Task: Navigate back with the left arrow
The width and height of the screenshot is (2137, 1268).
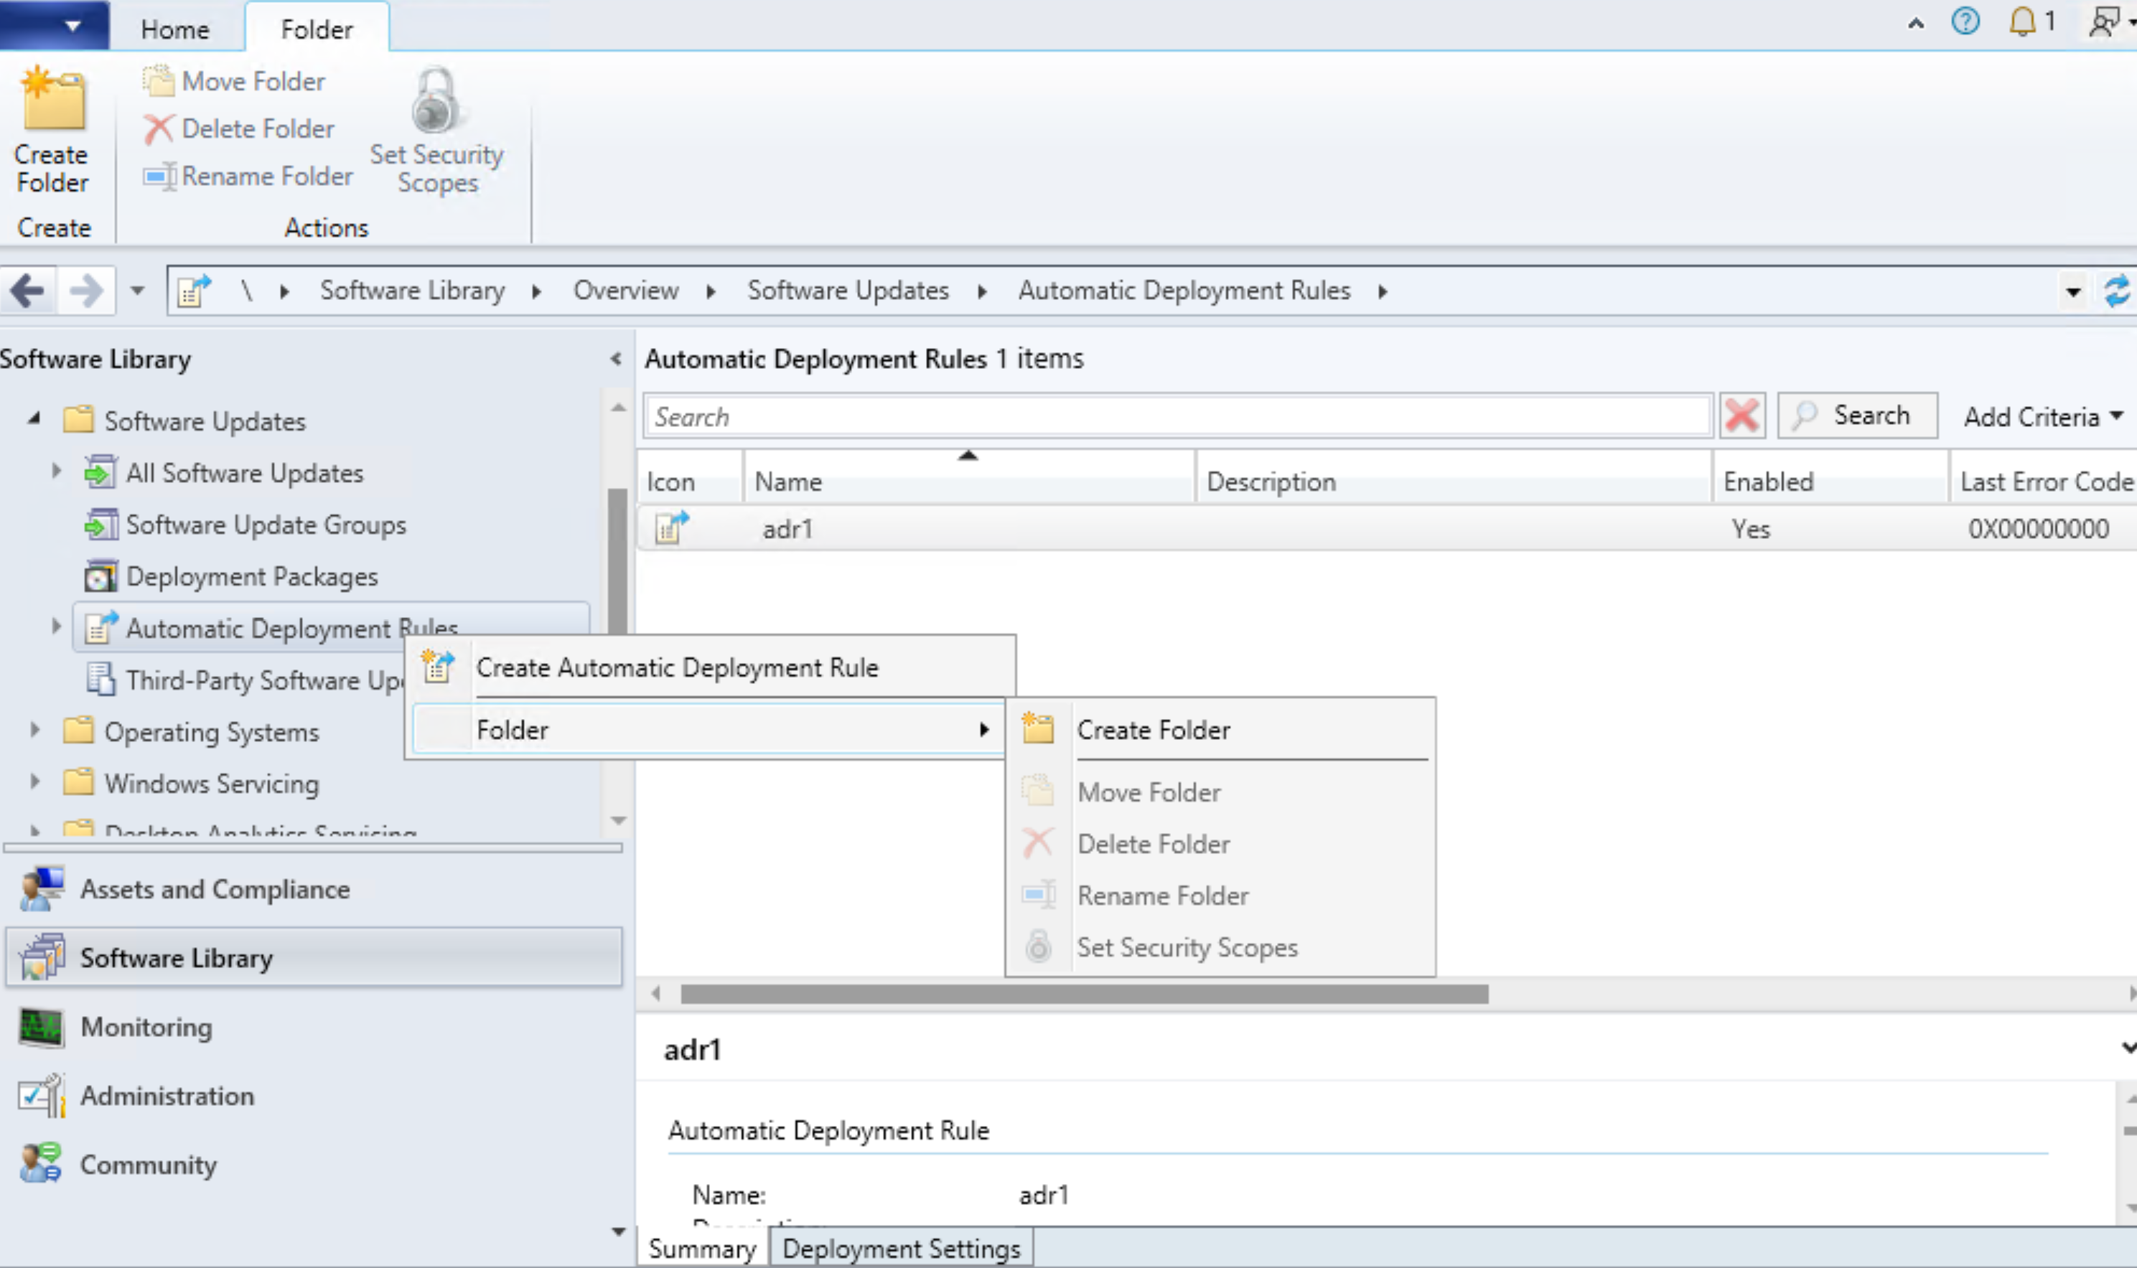Action: [x=27, y=291]
